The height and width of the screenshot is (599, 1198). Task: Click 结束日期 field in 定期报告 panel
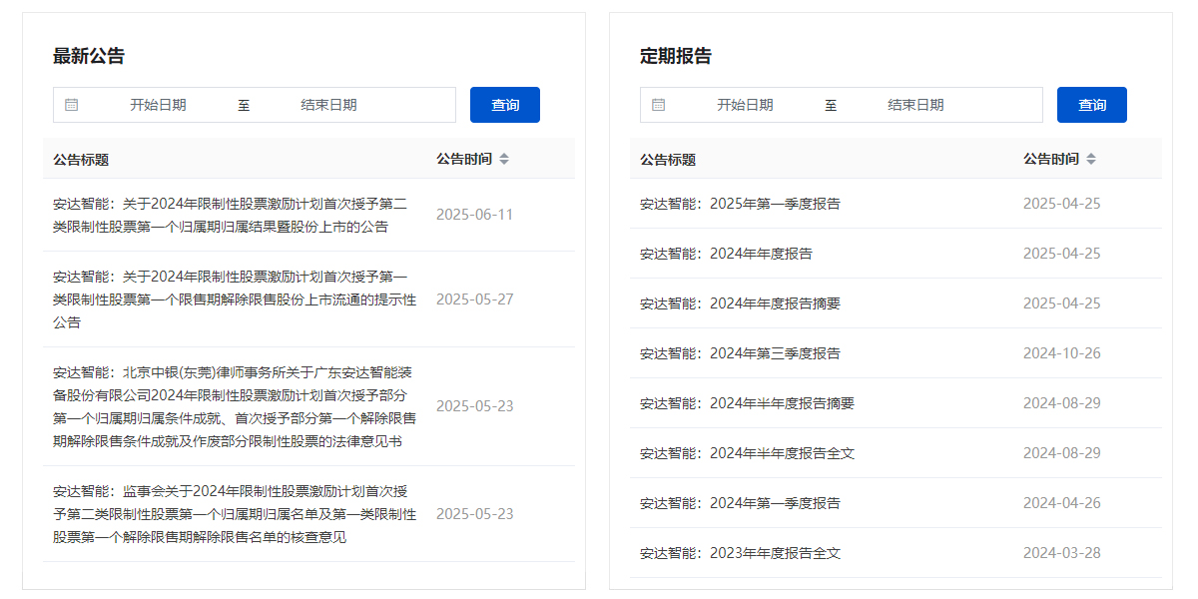click(916, 105)
